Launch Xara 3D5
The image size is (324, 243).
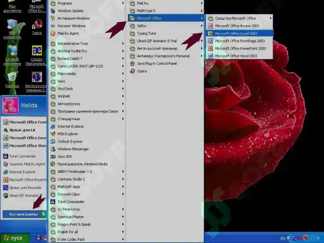click(x=87, y=157)
